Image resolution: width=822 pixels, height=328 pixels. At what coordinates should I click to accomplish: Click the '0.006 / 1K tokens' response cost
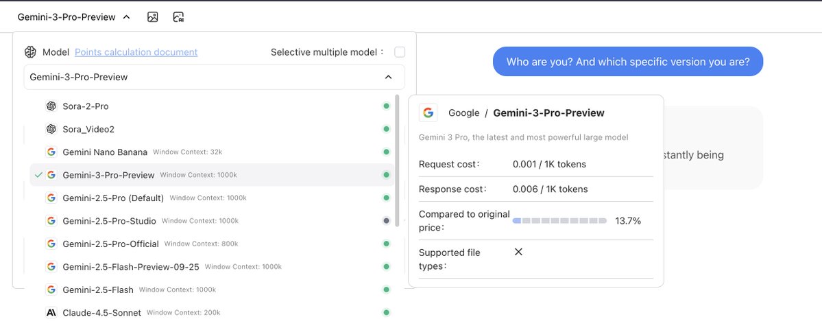[550, 189]
